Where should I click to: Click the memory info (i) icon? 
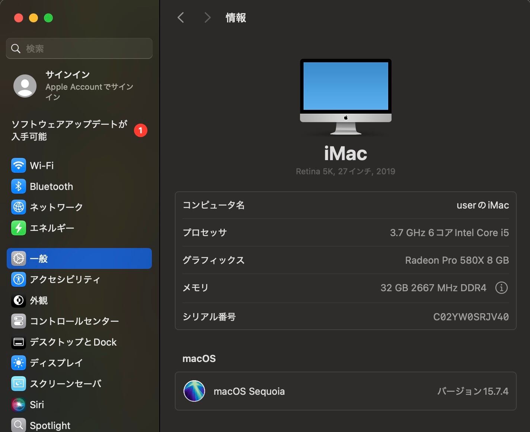(x=501, y=288)
